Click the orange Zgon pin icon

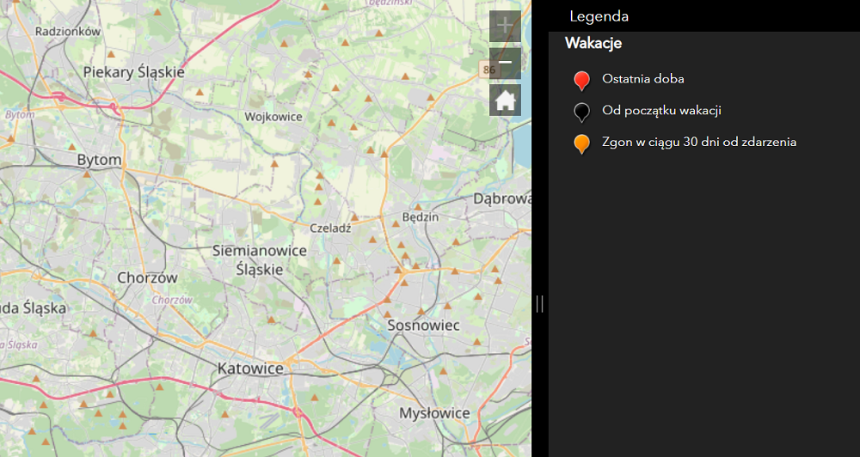(582, 143)
